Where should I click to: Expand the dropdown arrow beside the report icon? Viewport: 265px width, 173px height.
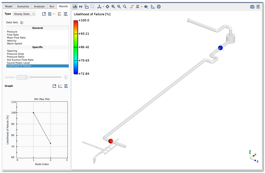(54, 14)
